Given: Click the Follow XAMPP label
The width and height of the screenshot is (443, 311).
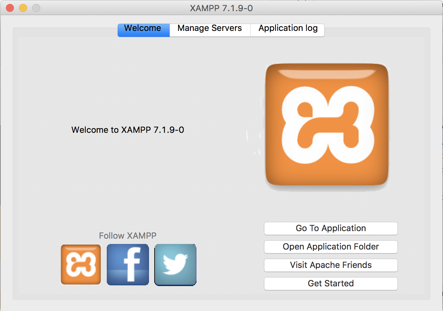Looking at the screenshot, I should coord(128,236).
